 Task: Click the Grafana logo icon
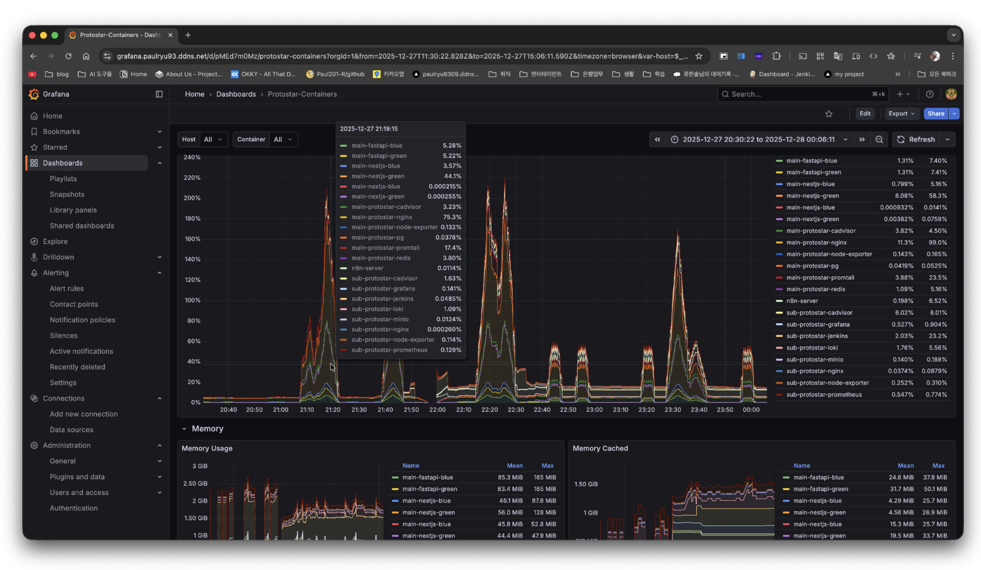coord(34,94)
